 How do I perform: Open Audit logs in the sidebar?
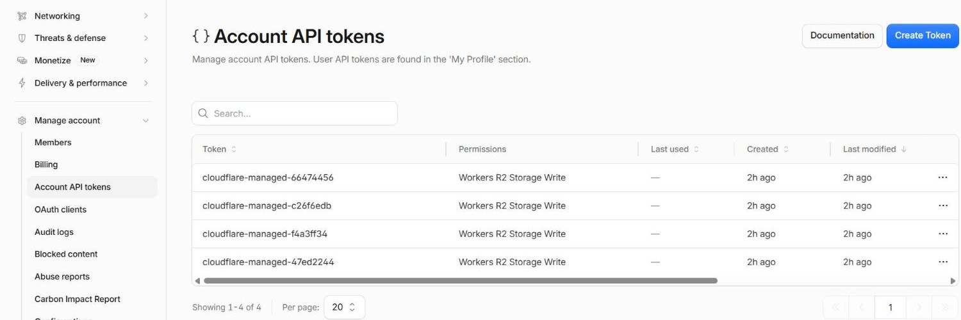(x=54, y=232)
